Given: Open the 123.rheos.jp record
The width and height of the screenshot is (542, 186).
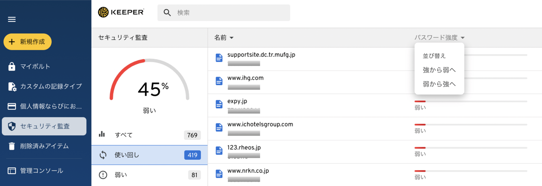Looking at the screenshot, I should point(244,148).
